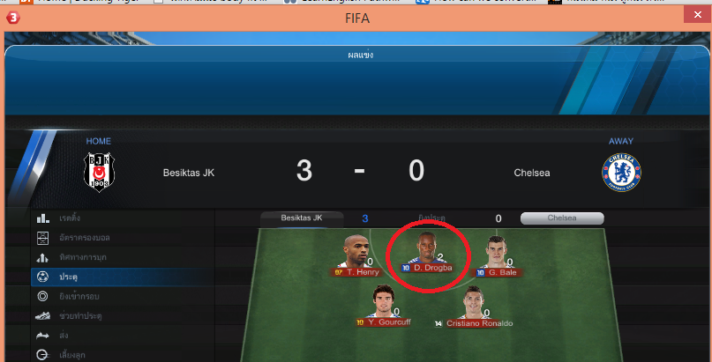Click the football boot assists icon
The image size is (712, 362).
(x=42, y=316)
